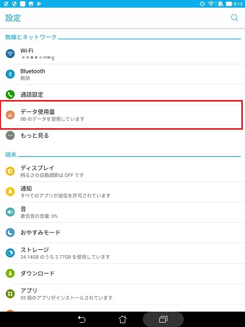Tap the green apps grid icon
This screenshot has height=327, width=245.
10,294
